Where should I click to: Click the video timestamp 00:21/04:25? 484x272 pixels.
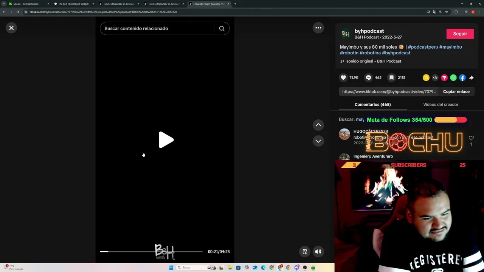tap(219, 252)
